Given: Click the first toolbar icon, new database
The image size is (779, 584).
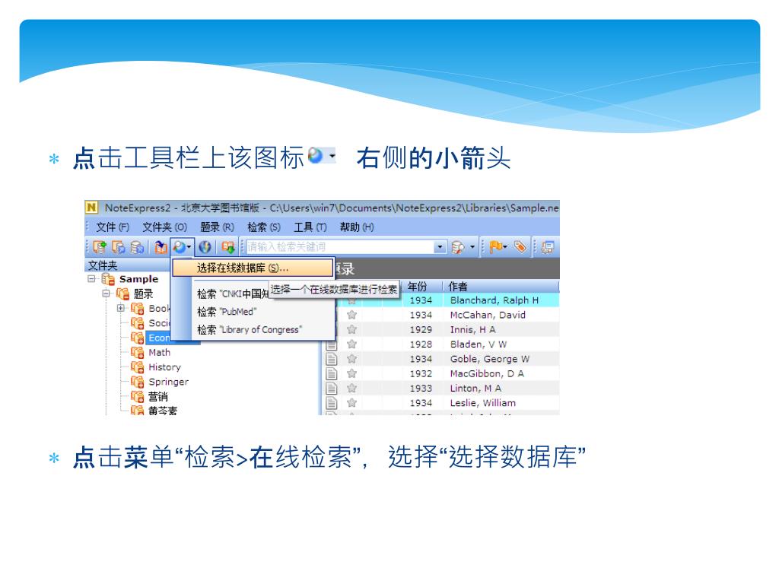Looking at the screenshot, I should (x=100, y=247).
